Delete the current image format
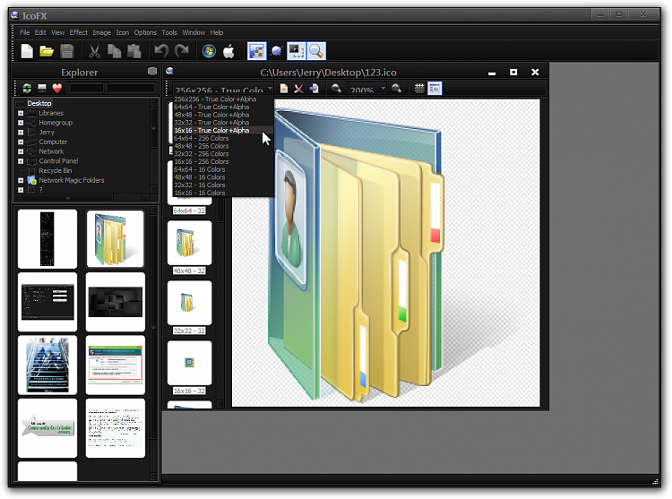Screen dimensions: 672x499 coord(298,89)
